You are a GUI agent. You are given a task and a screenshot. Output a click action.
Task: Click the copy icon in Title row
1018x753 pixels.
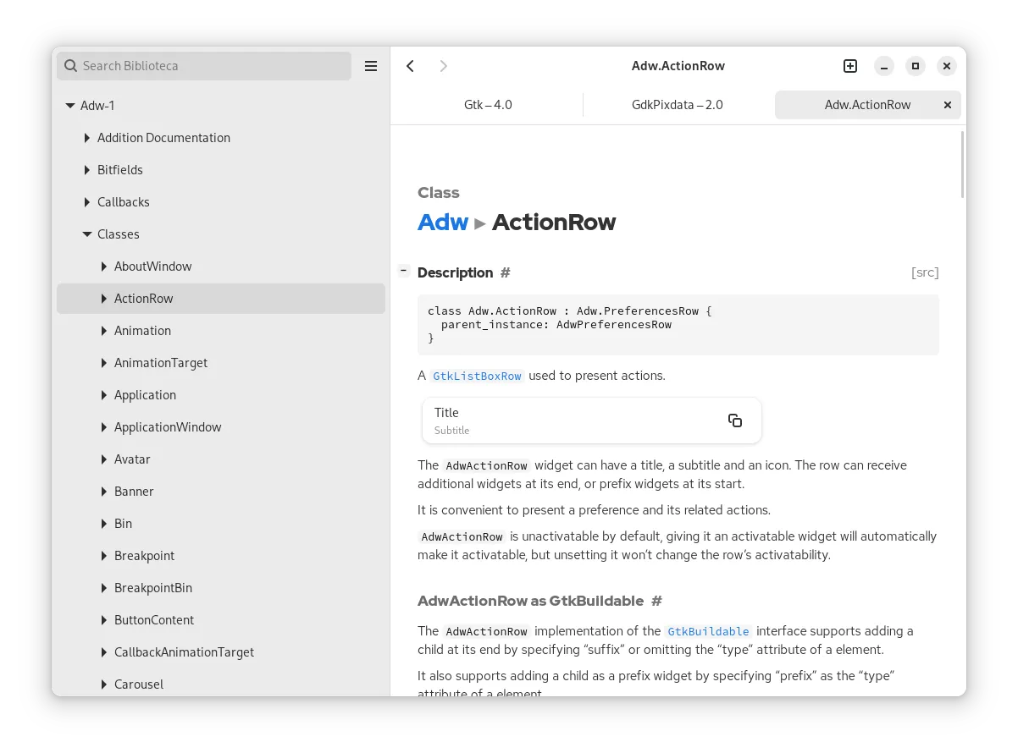tap(735, 420)
